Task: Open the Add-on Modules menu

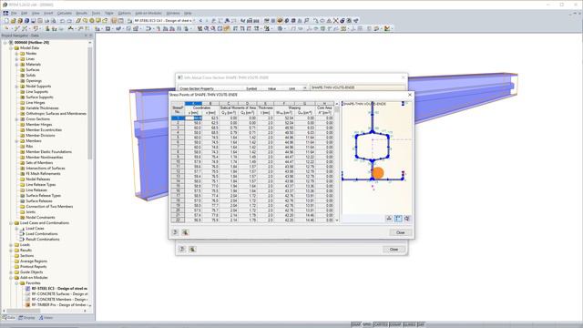Action: 148,13
